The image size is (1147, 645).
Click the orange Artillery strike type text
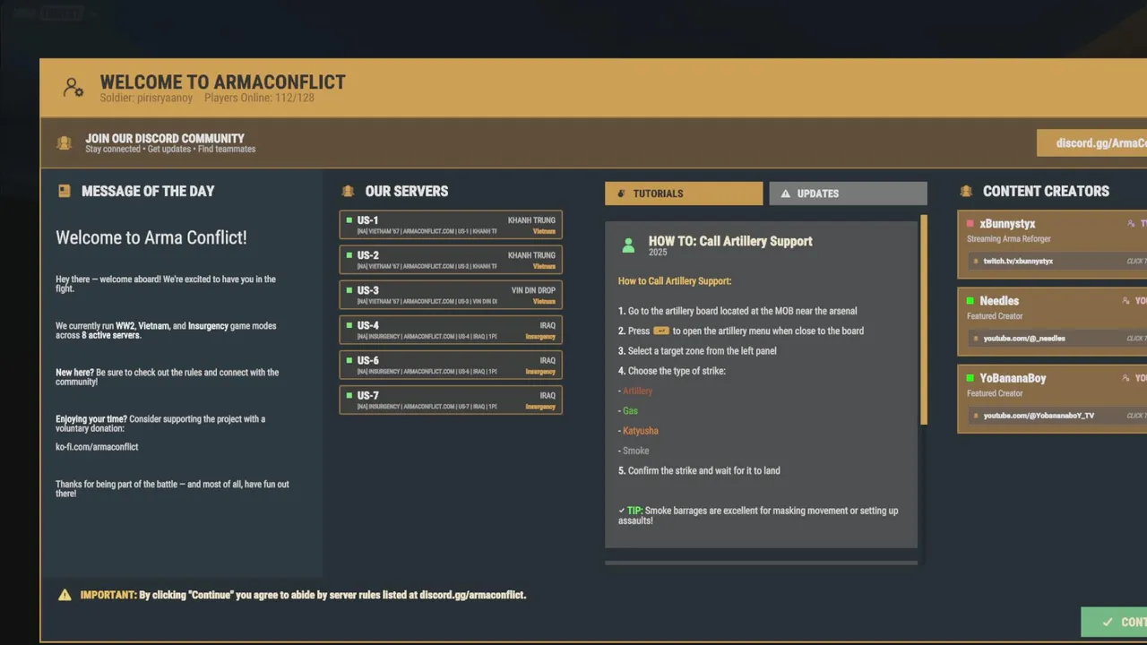(637, 391)
